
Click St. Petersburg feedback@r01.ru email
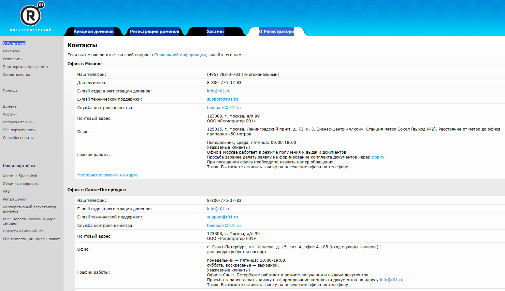click(224, 226)
